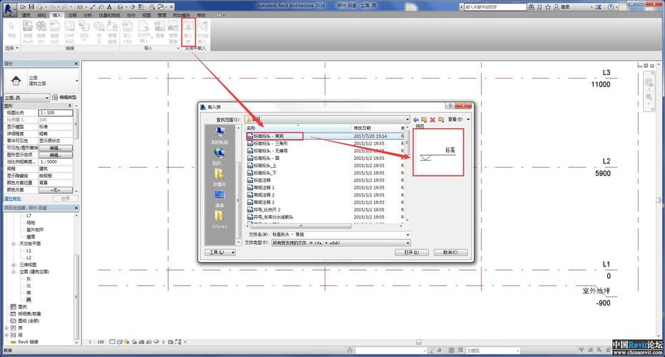Click the 链接 CAD ribbon icon
The height and width of the screenshot is (357, 665).
55,32
